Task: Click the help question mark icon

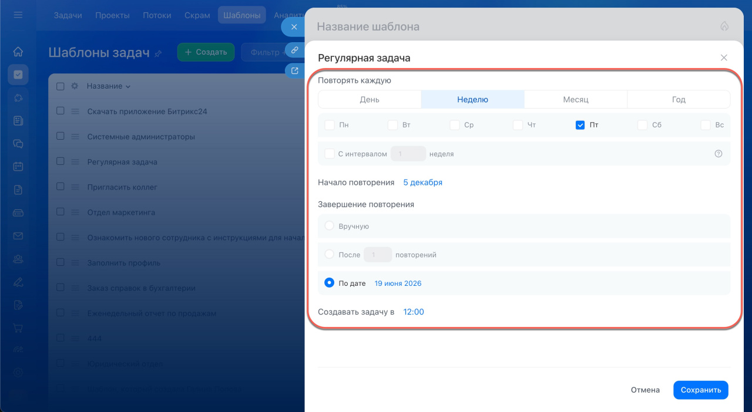Action: (x=718, y=154)
